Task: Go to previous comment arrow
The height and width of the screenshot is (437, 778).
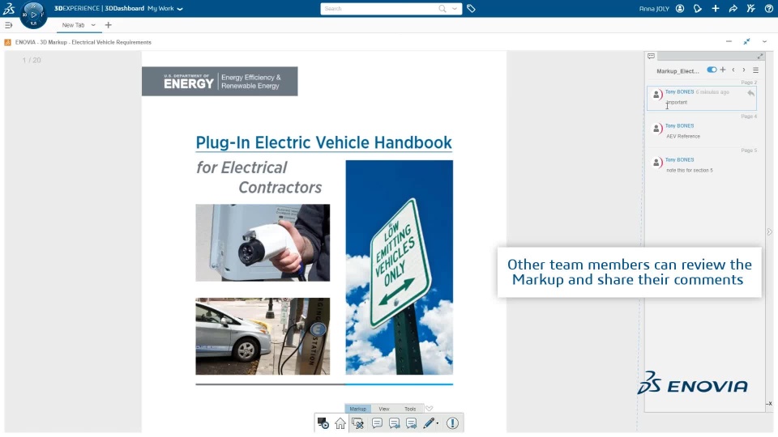Action: (x=733, y=70)
